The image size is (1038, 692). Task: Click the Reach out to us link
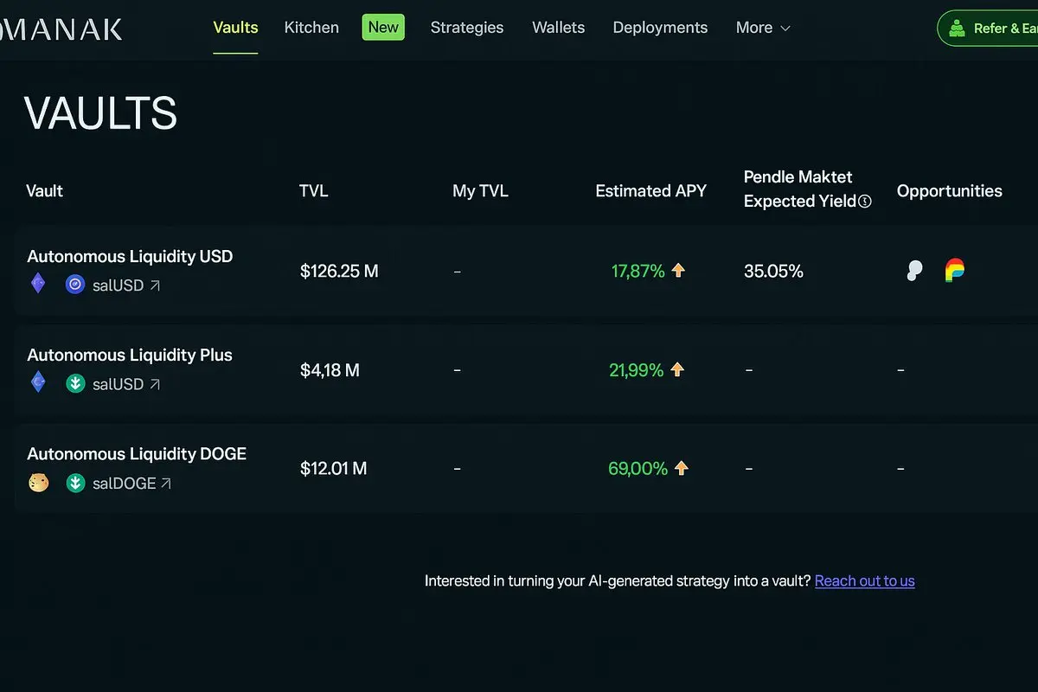tap(864, 580)
